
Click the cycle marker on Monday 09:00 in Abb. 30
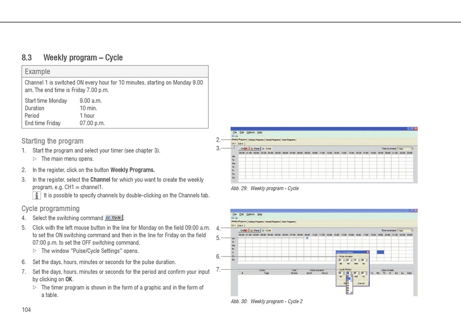(x=307, y=238)
